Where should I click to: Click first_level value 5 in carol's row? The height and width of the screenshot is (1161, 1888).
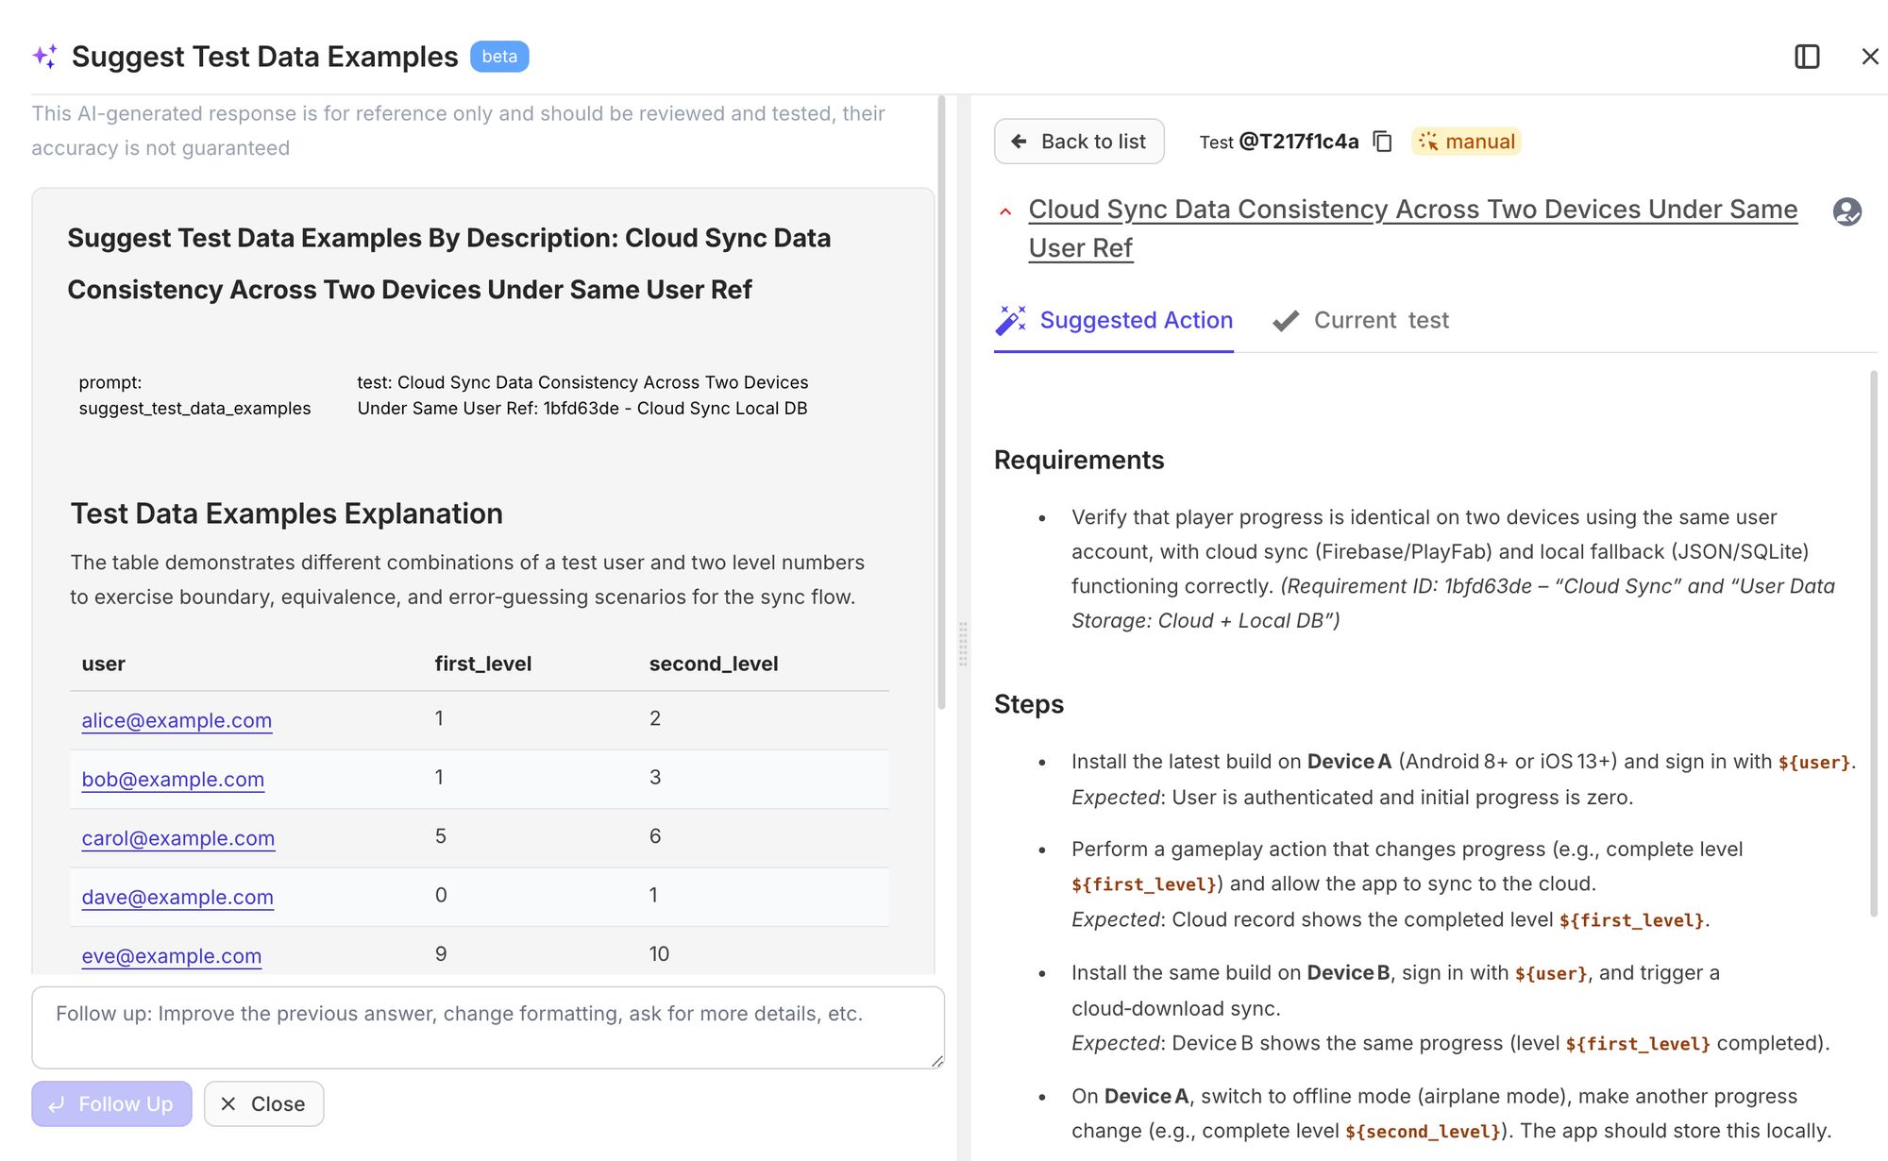point(441,836)
